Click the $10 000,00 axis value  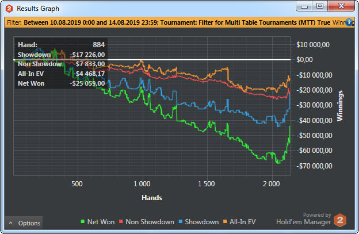(x=313, y=45)
